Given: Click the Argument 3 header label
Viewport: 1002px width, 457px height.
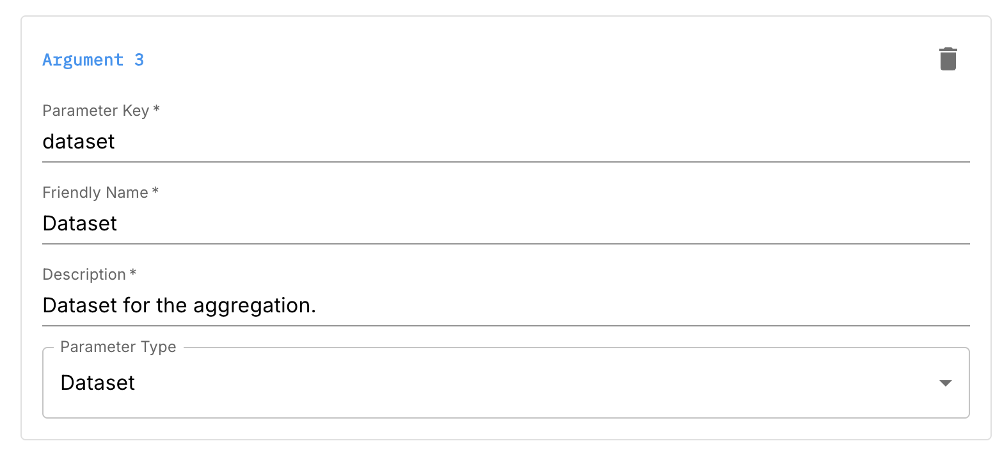Looking at the screenshot, I should (93, 60).
